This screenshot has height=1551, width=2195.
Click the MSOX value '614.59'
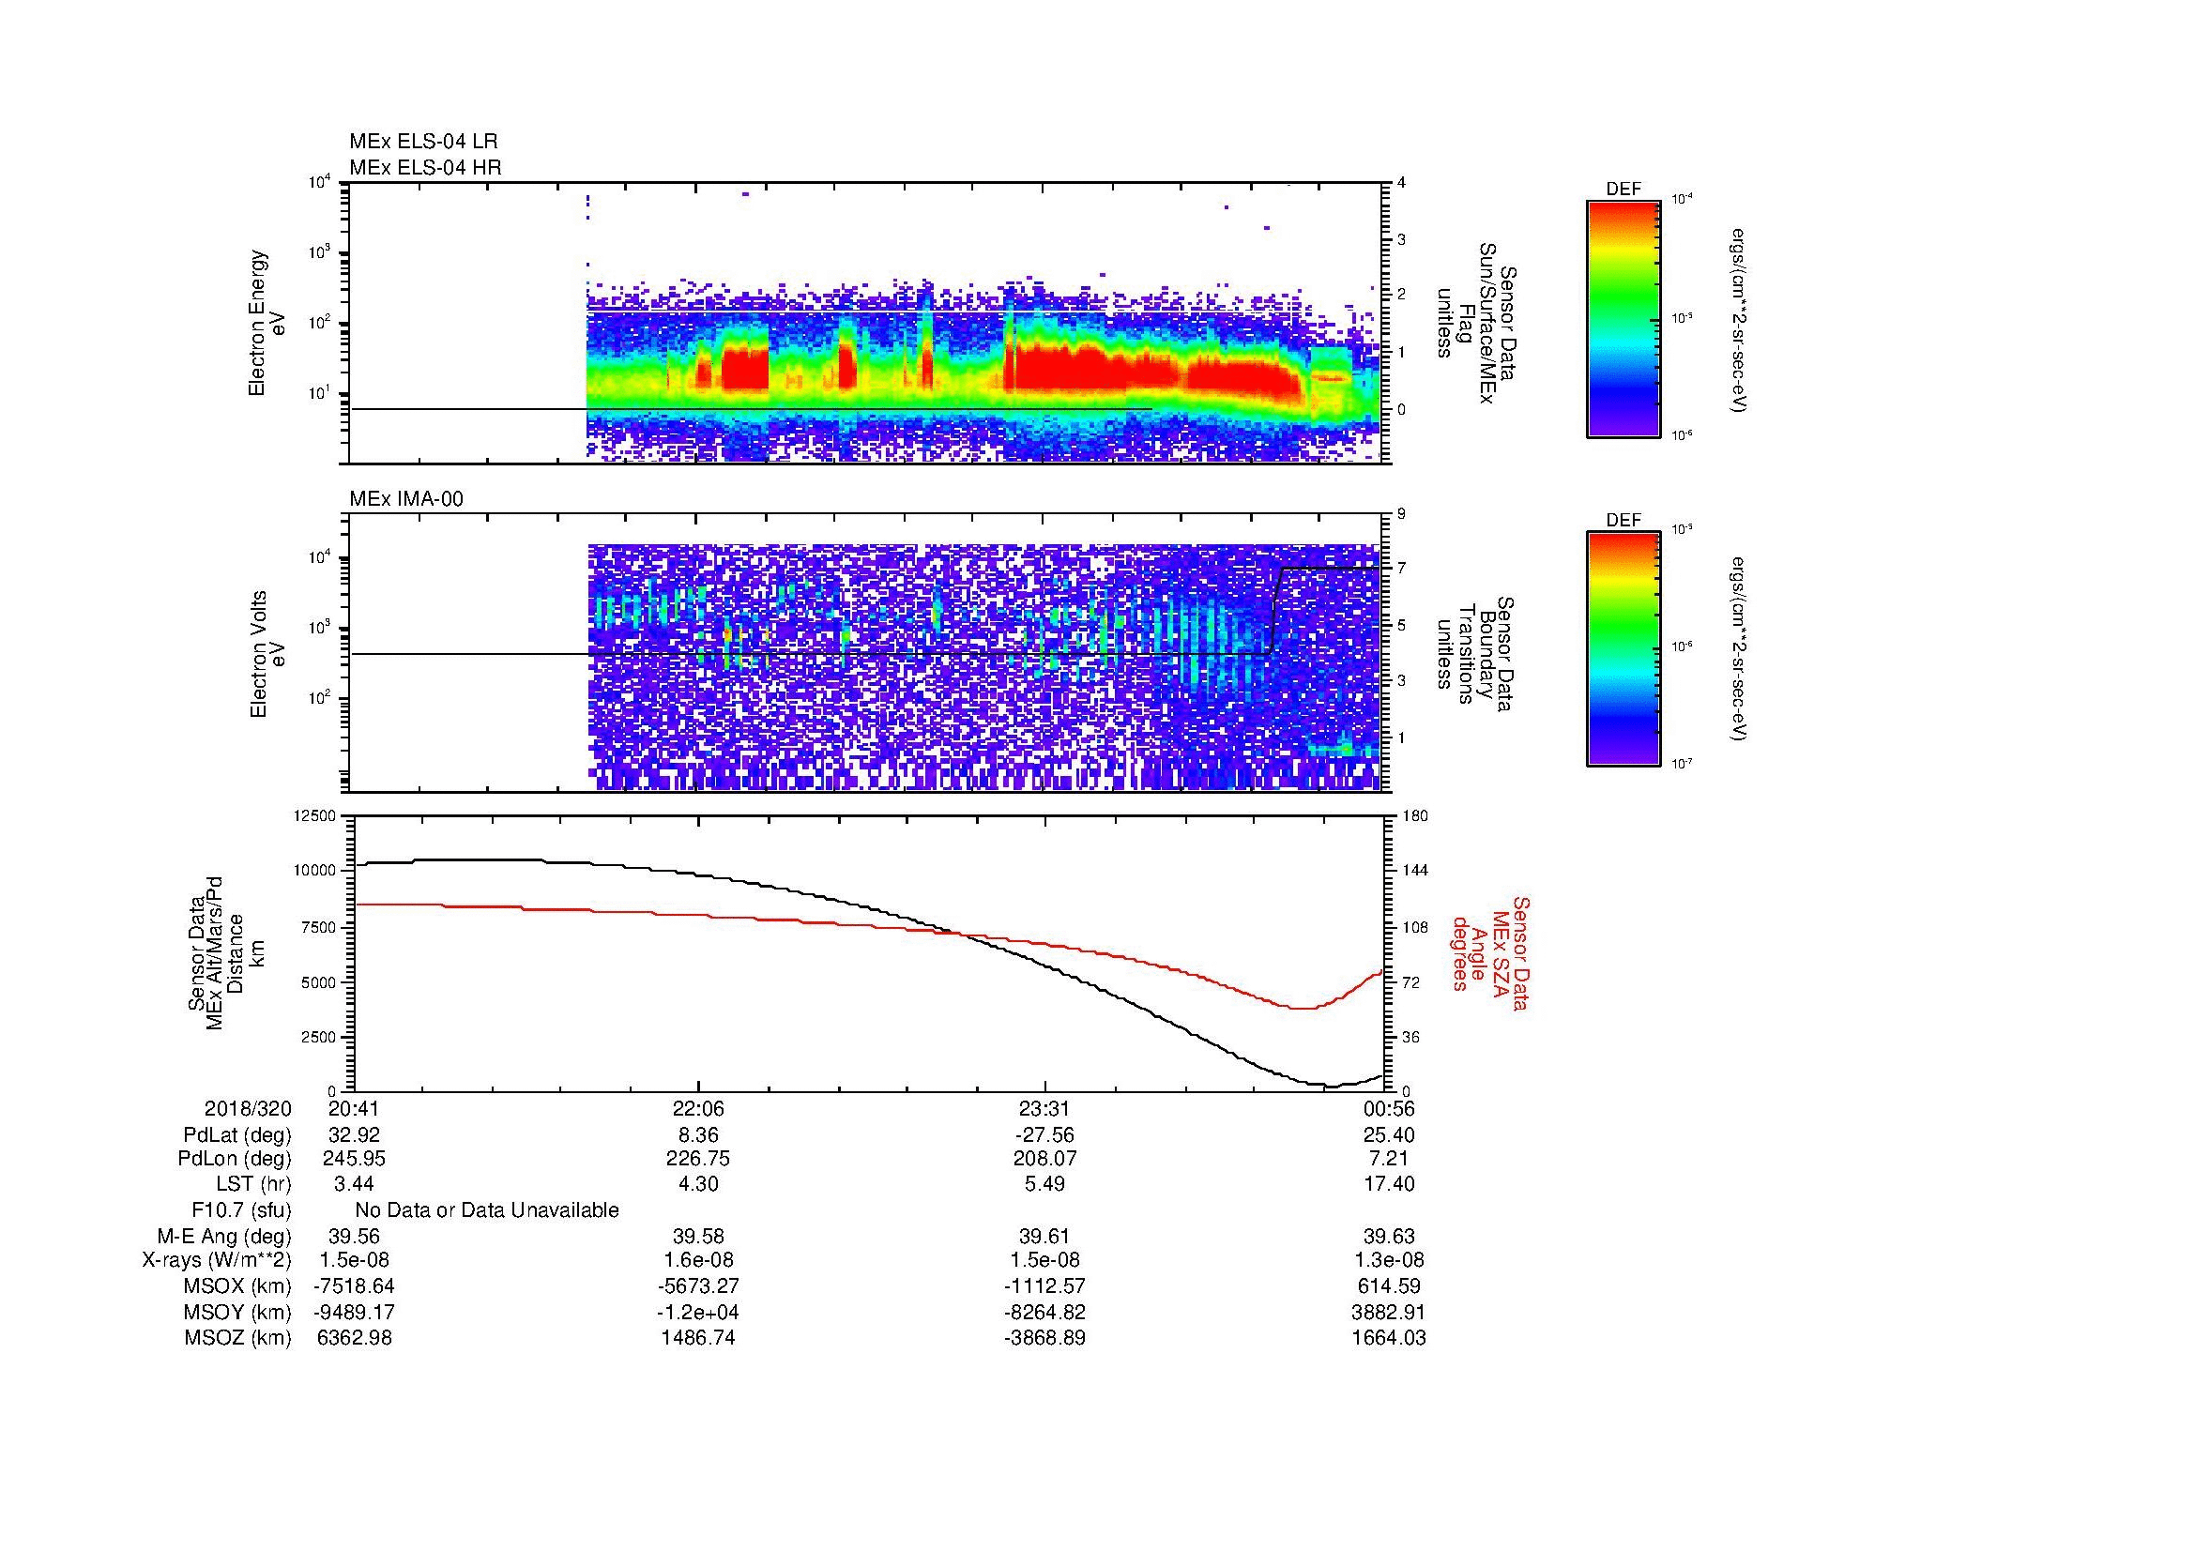coord(1389,1287)
